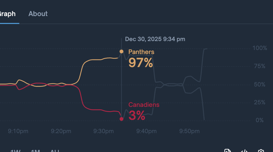Click the document export icon

pos(228,151)
